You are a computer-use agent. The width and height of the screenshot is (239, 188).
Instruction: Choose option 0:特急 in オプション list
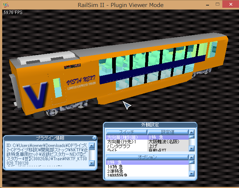(x=147, y=163)
